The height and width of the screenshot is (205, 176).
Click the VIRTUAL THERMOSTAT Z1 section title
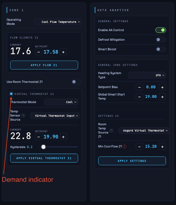(34, 94)
